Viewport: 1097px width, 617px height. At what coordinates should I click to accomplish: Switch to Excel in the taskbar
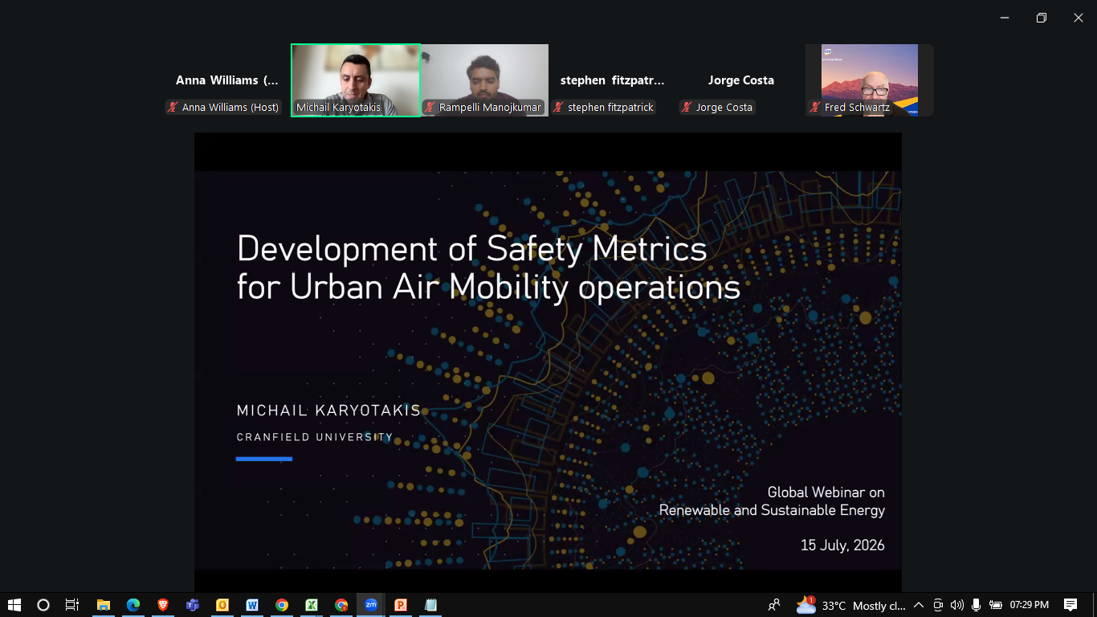(x=312, y=605)
